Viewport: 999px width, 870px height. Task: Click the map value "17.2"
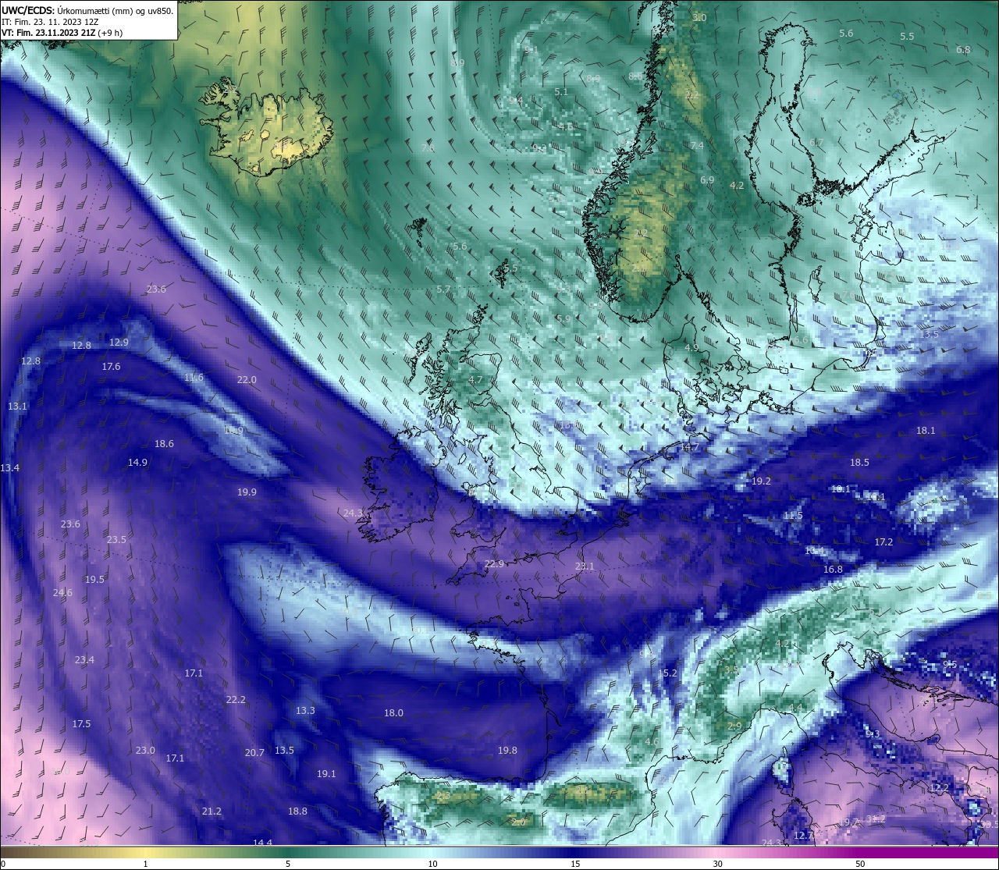(883, 542)
